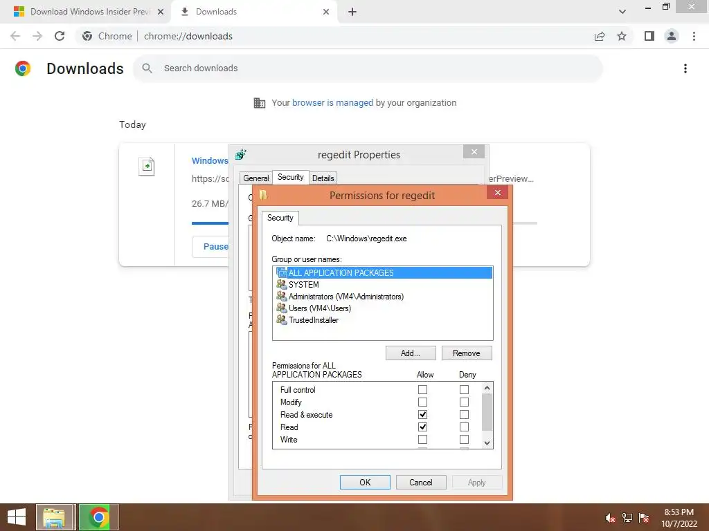The height and width of the screenshot is (531, 709).
Task: Allow Write permission
Action: [x=422, y=439]
